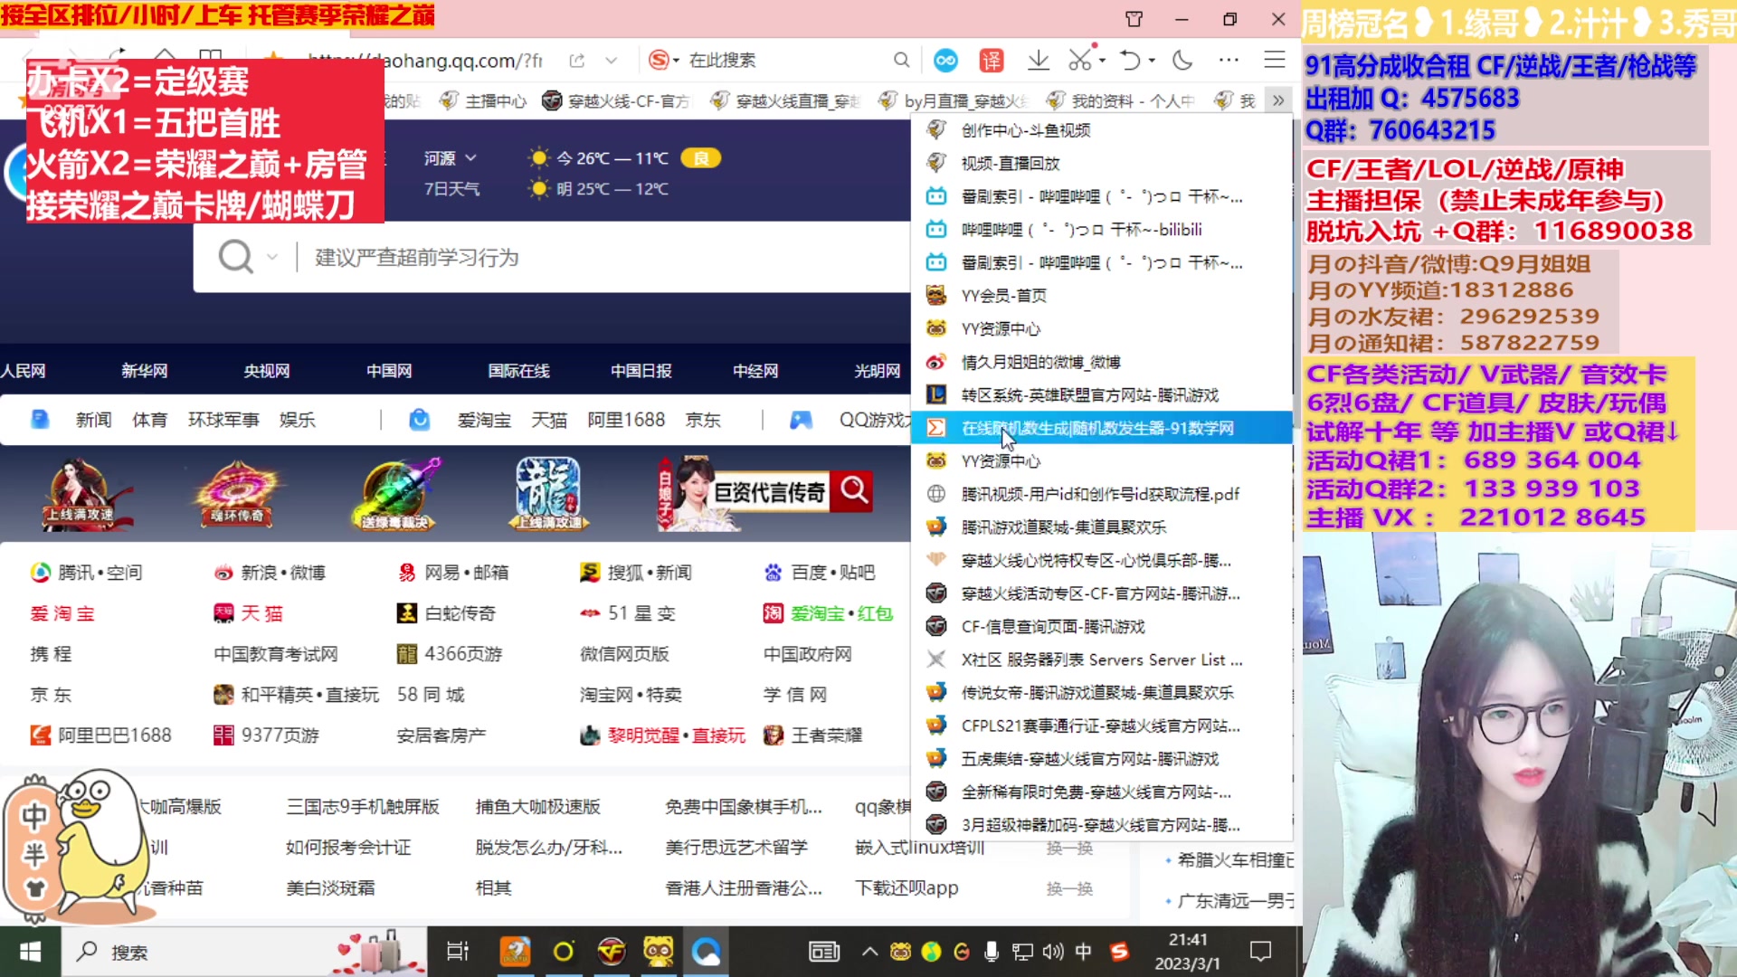Go to 央视网 link
Viewport: 1737px width, 977px height.
click(x=267, y=371)
